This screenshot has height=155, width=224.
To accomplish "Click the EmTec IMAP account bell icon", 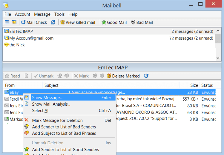I will tap(7, 31).
